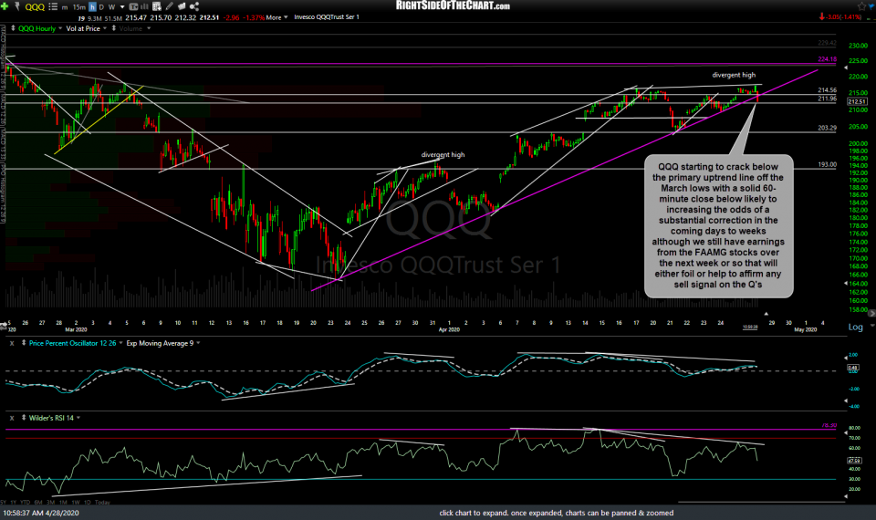Select the 15m timeframe
The width and height of the screenshot is (876, 520).
78,7
